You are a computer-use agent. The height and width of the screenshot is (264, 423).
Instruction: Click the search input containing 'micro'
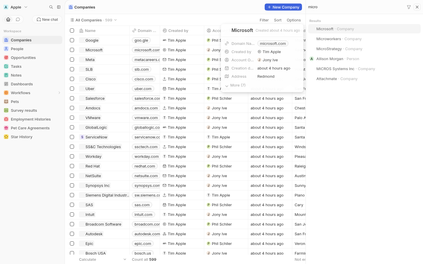pos(355,7)
